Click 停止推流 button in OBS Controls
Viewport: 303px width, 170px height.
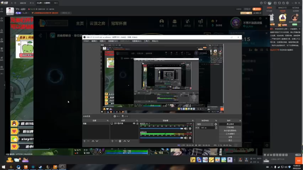click(x=230, y=124)
